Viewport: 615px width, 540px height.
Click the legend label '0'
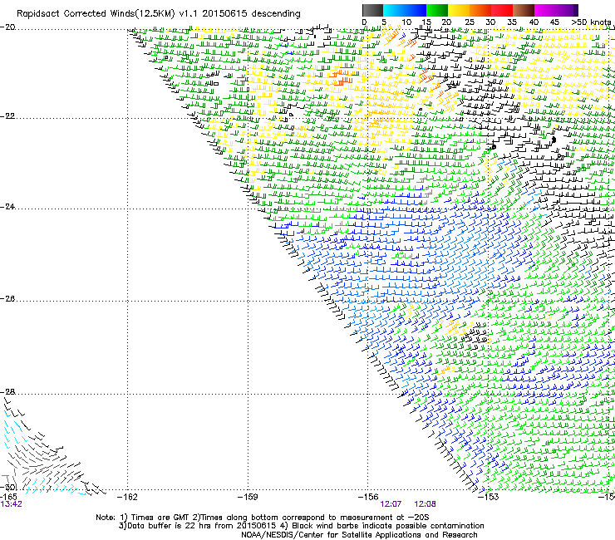pyautogui.click(x=364, y=22)
